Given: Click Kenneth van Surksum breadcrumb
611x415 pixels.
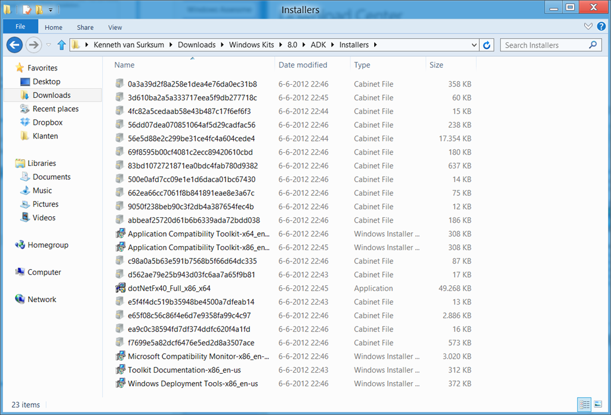Looking at the screenshot, I should point(130,45).
